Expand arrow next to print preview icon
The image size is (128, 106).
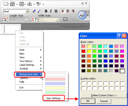17,4
